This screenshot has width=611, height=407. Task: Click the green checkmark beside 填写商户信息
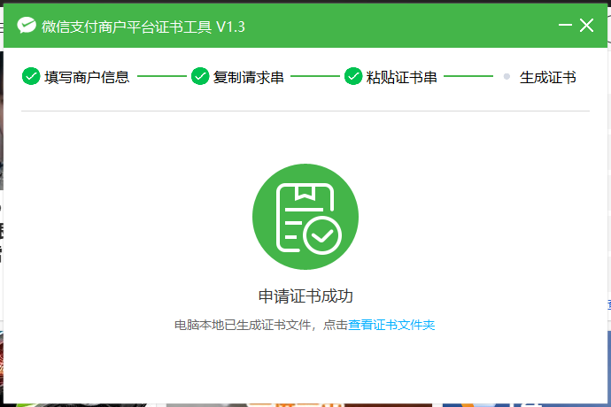[x=31, y=77]
